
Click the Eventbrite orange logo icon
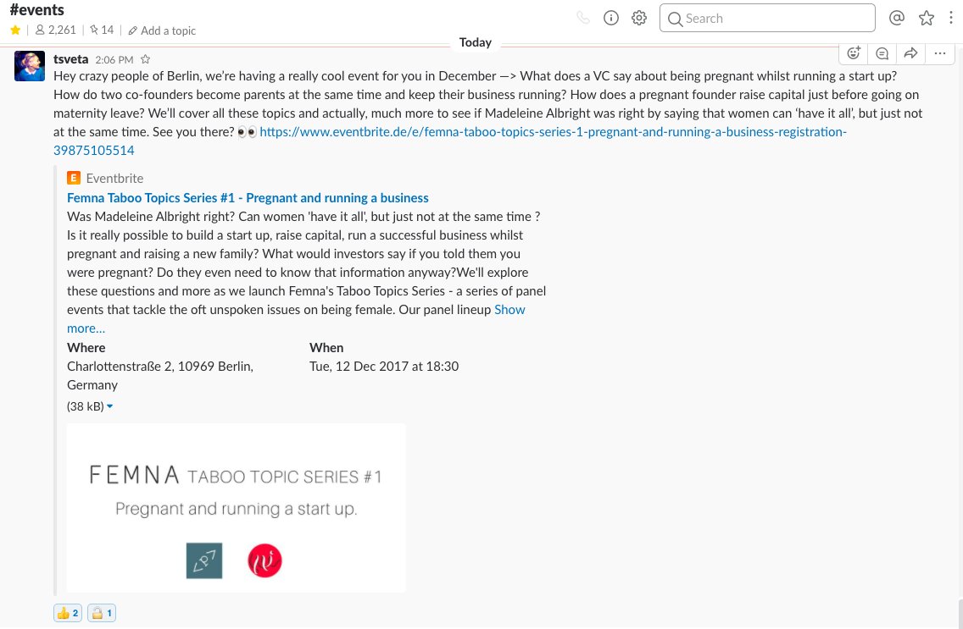click(74, 178)
